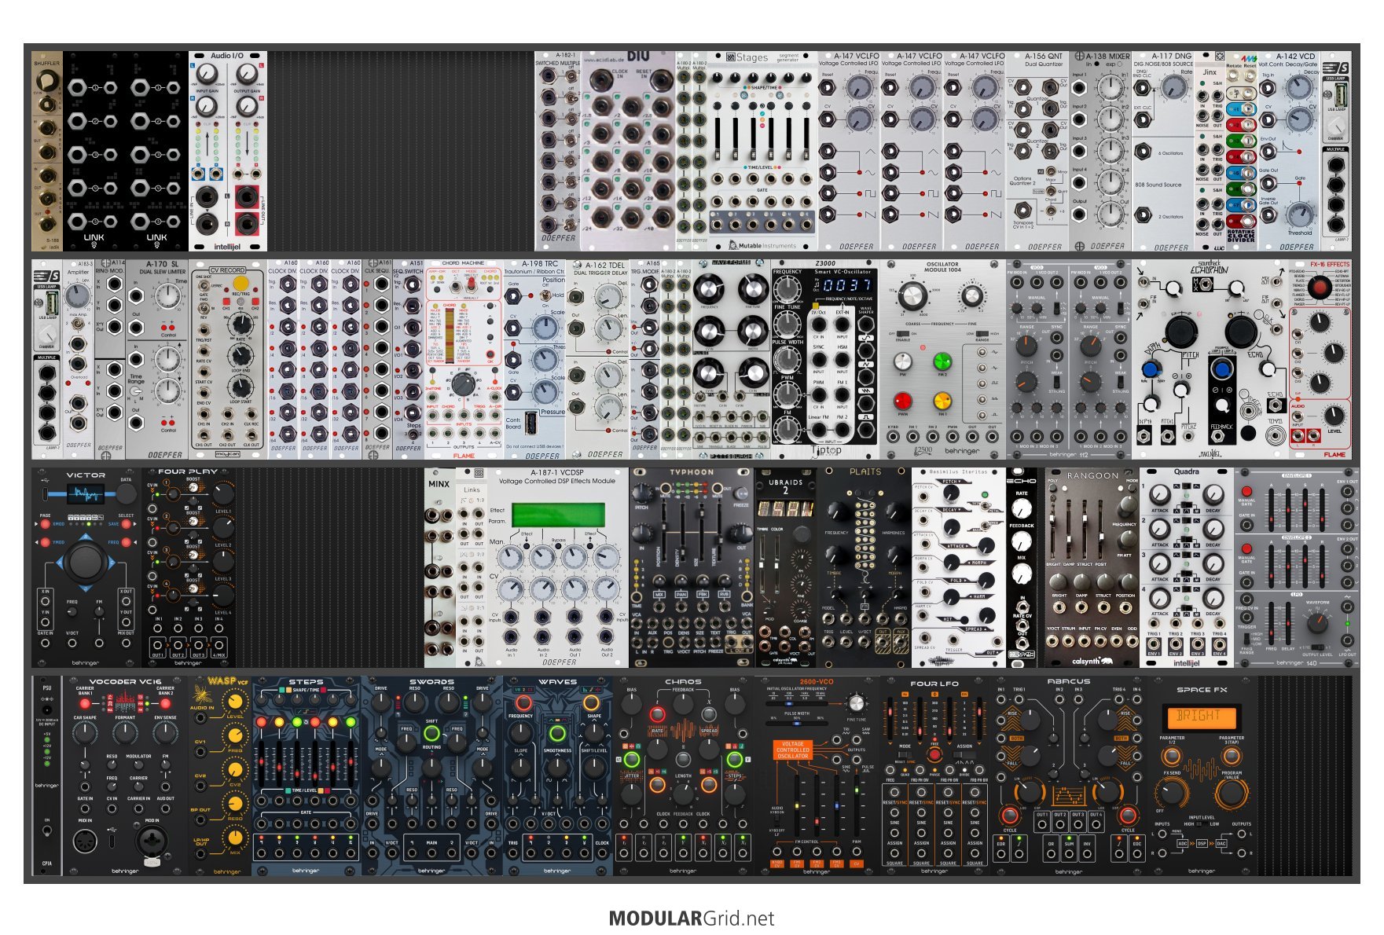Click the LEVEL knob on FX-16 Effects
The width and height of the screenshot is (1384, 935).
pyautogui.click(x=1334, y=416)
